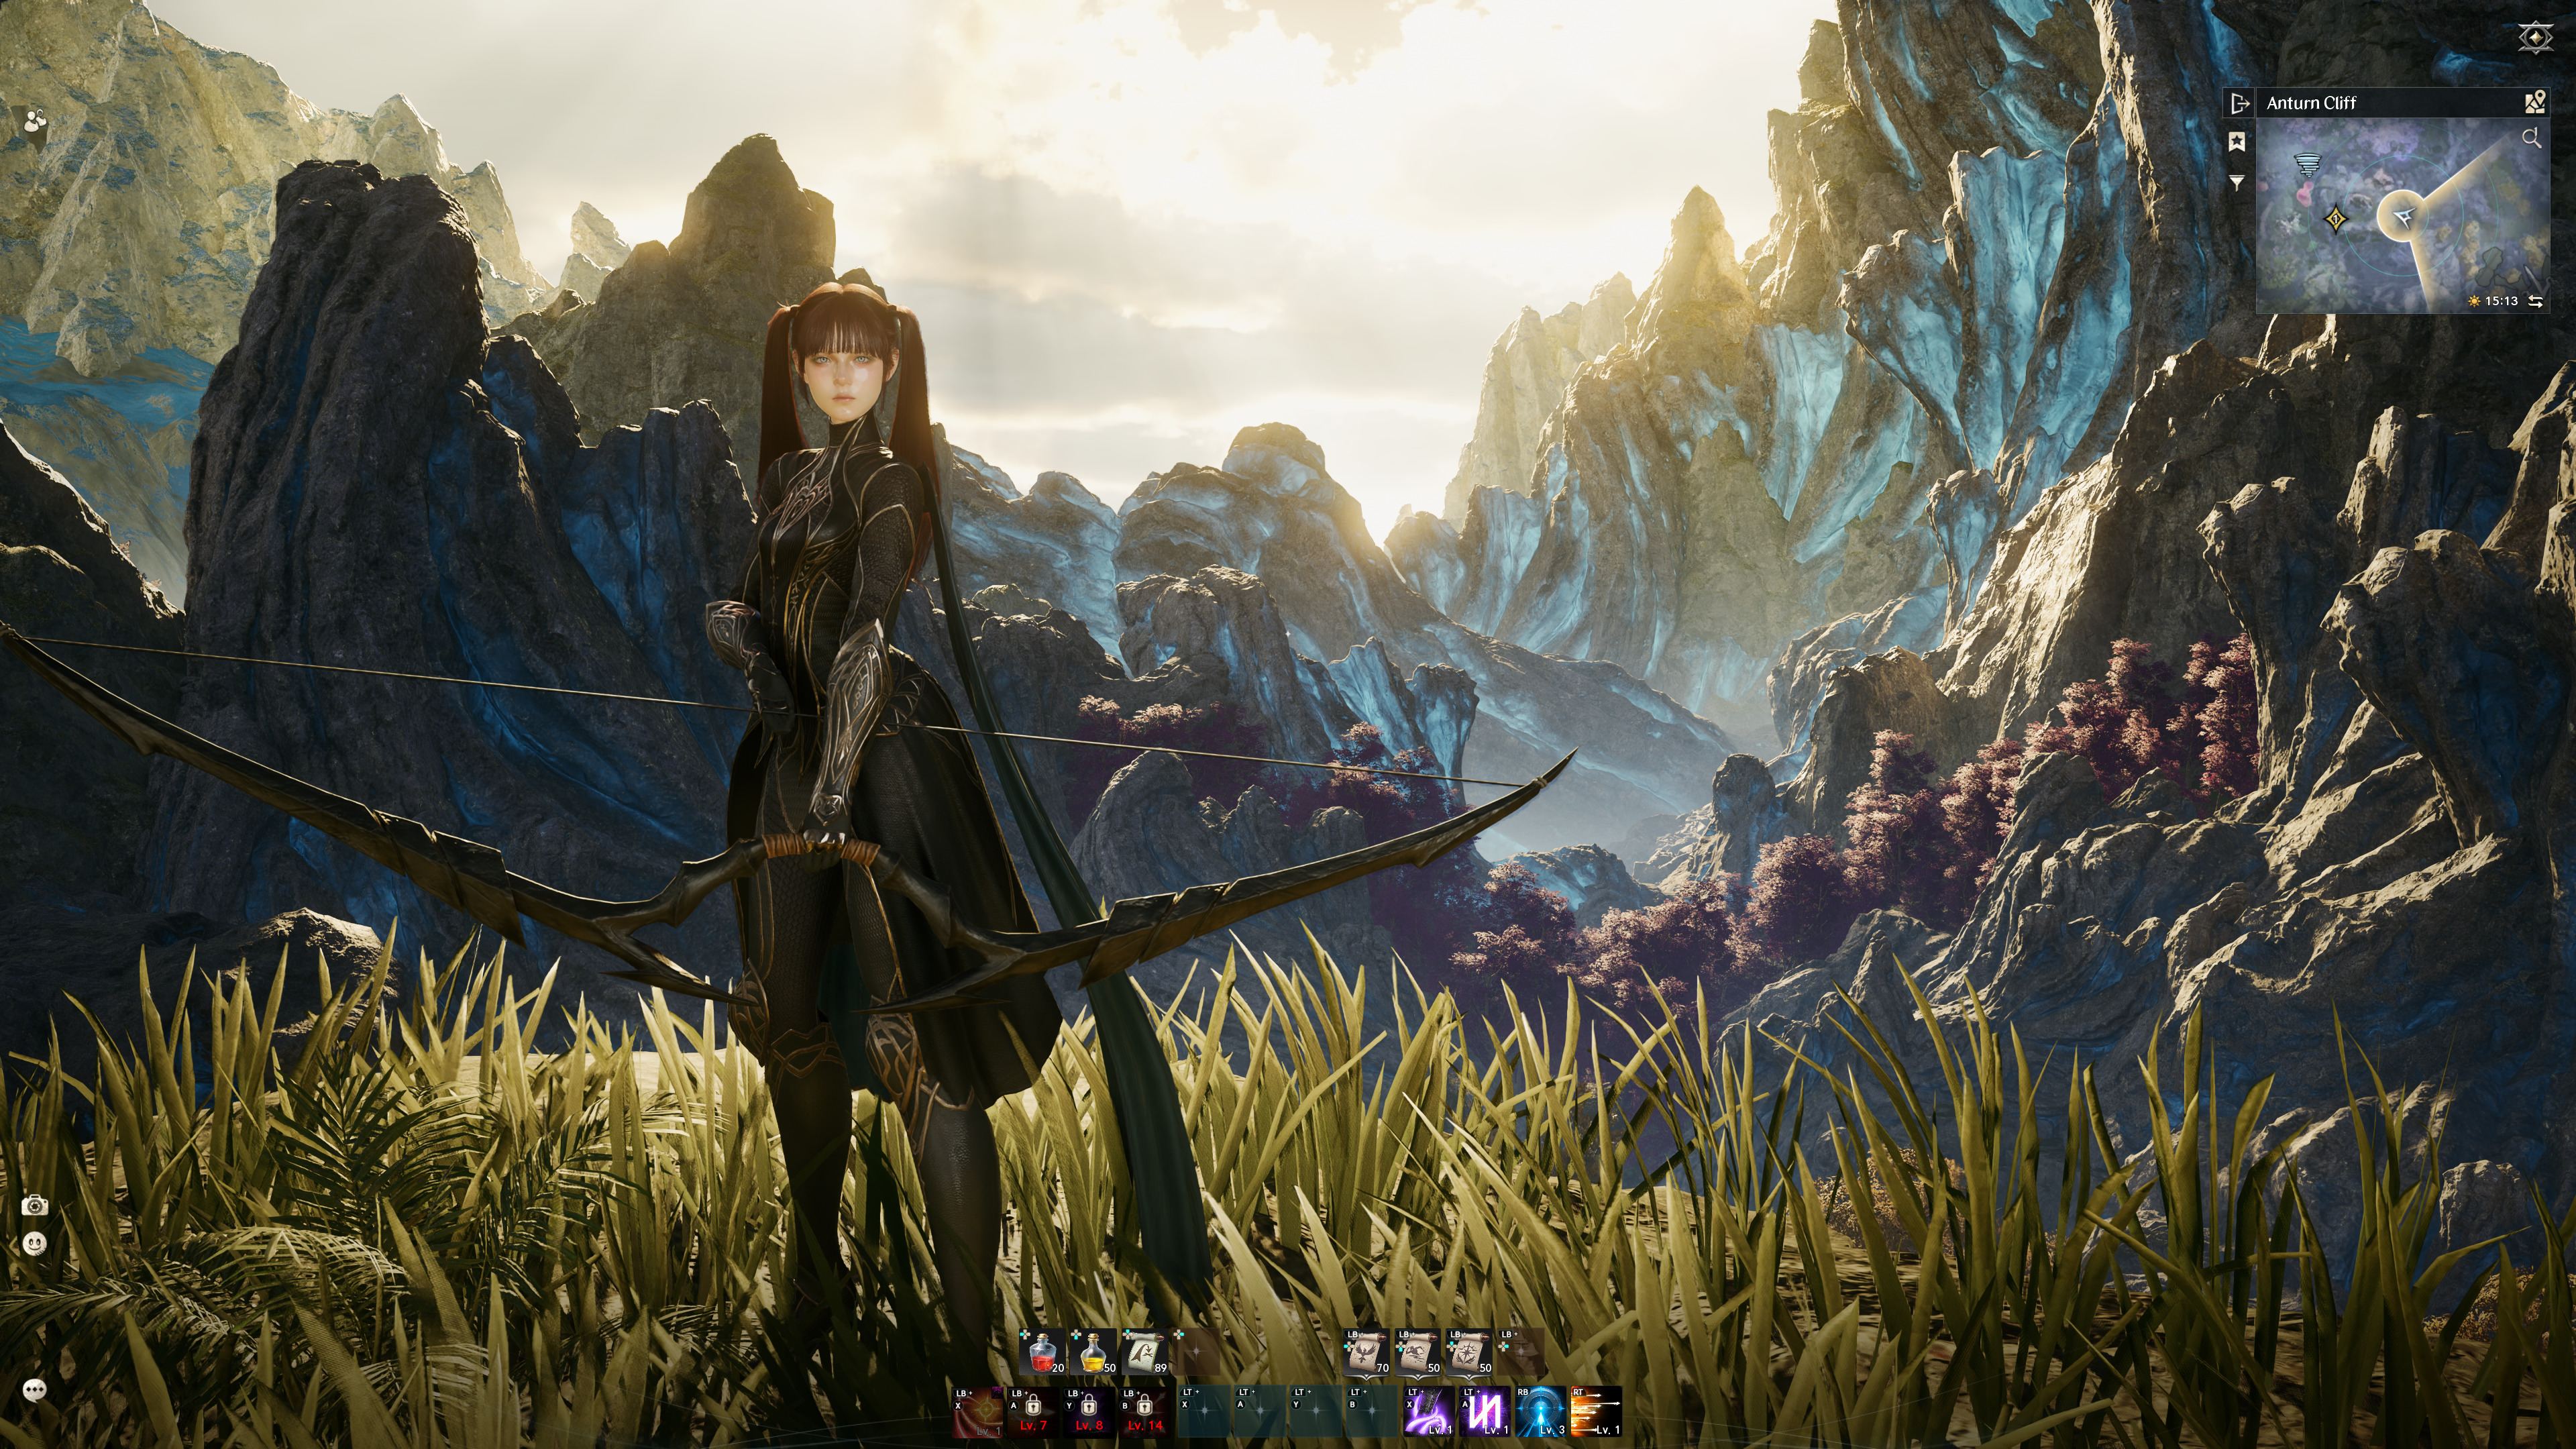Image resolution: width=2576 pixels, height=1449 pixels.
Task: Click the locked Lv. 7 skill slot
Action: [x=1034, y=1412]
